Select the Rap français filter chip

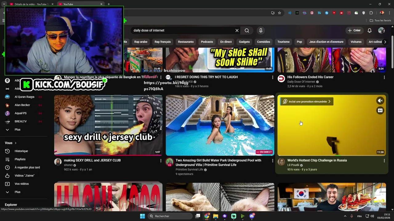(163, 42)
